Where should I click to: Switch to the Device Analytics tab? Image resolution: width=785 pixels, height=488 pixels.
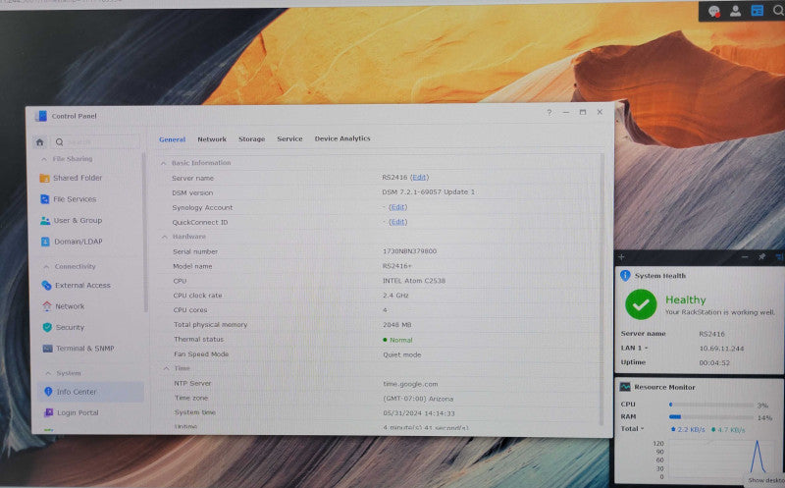(x=342, y=138)
